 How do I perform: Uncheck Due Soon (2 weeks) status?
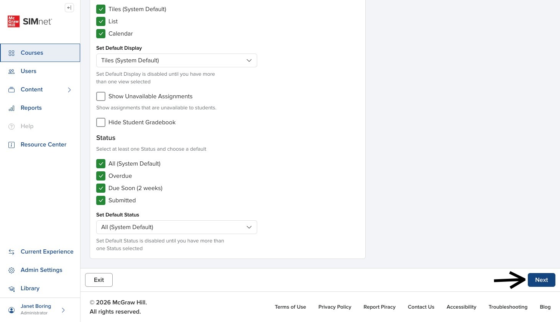tap(101, 188)
